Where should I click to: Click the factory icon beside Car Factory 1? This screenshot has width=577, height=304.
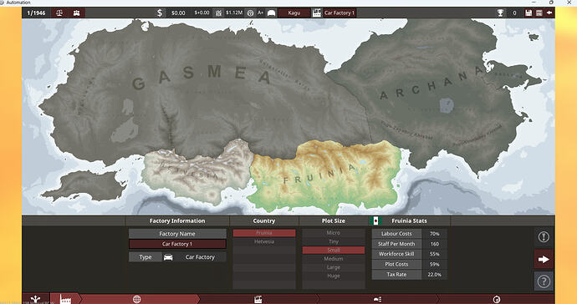pos(316,13)
